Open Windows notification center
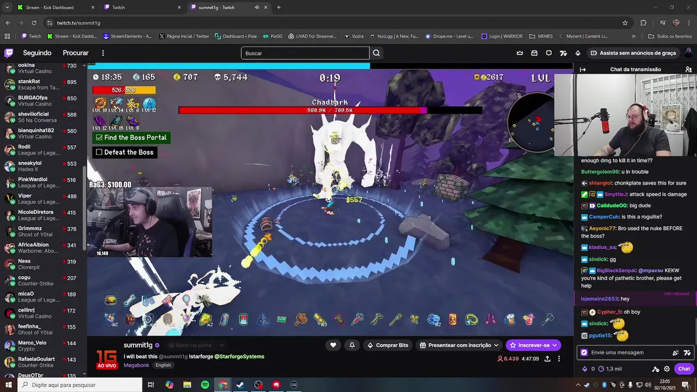This screenshot has width=697, height=392. point(686,385)
